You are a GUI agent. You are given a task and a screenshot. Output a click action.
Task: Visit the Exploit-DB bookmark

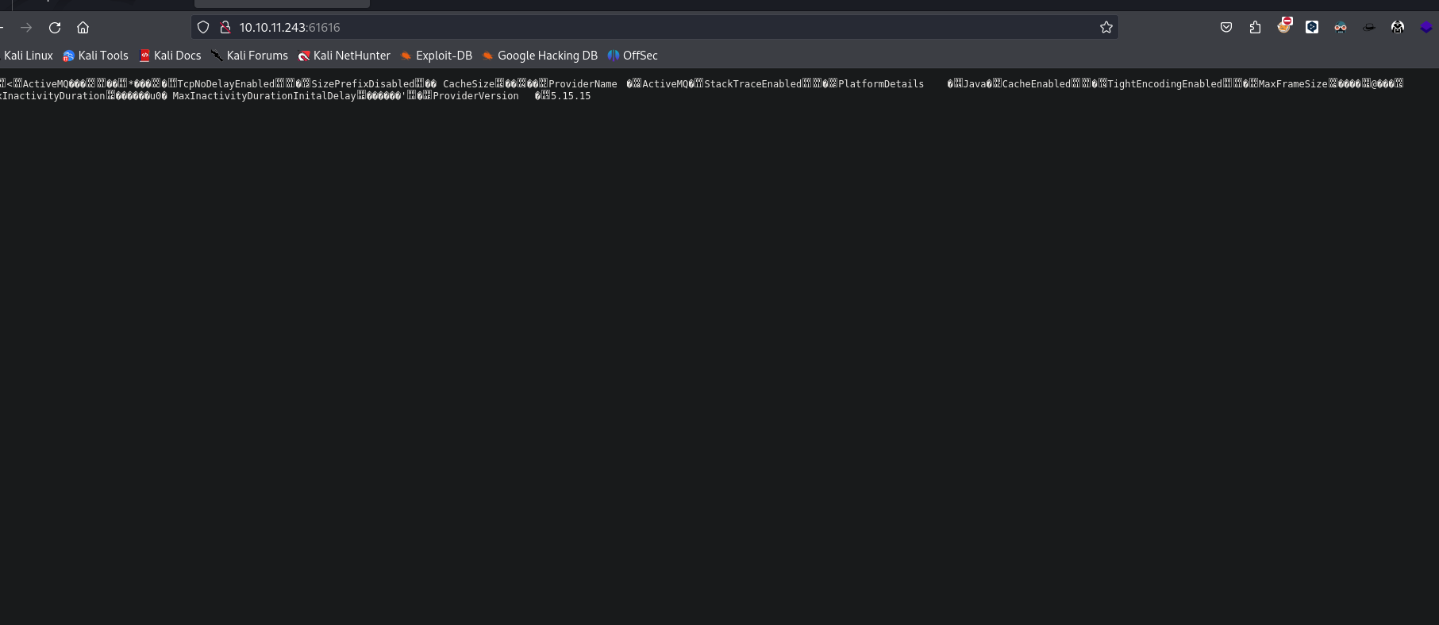(436, 56)
